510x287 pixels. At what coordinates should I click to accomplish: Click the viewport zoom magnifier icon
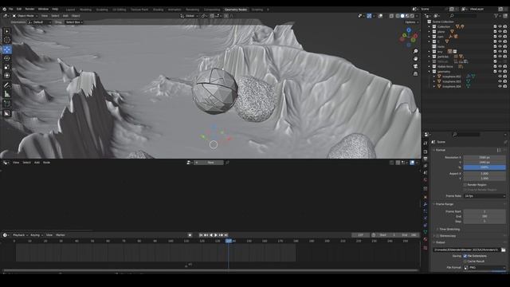click(x=415, y=51)
